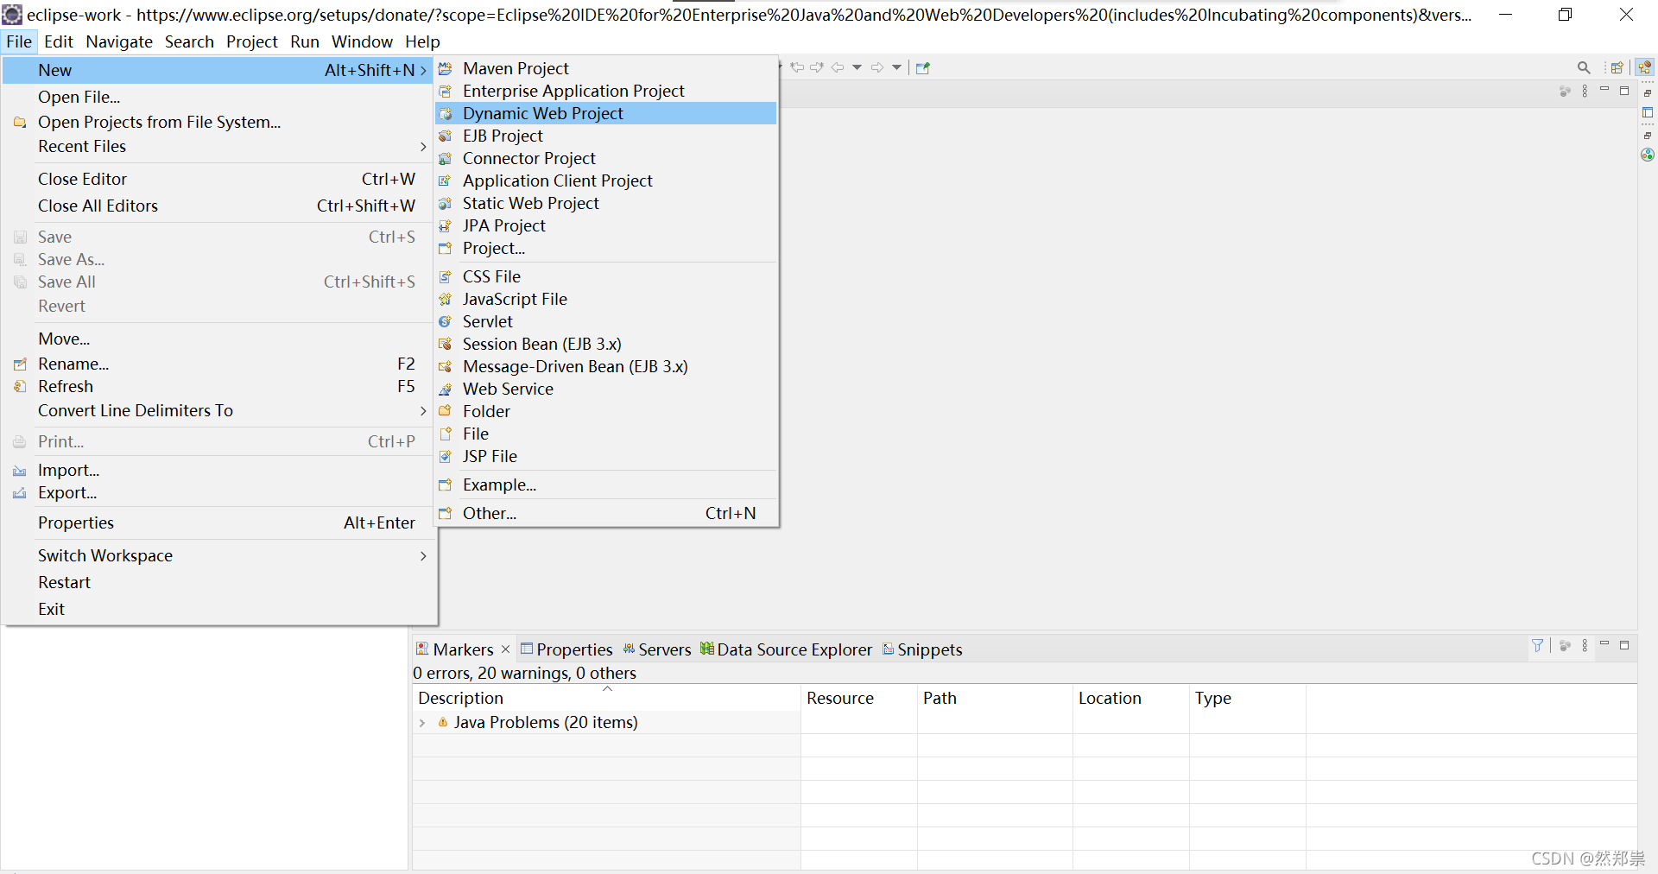Open the Data Source Explorer tab

click(x=793, y=649)
